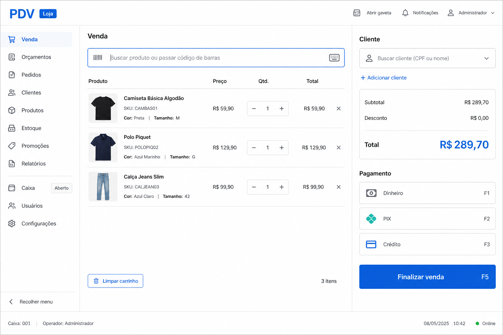This screenshot has width=503, height=335.
Task: Remove Polo Piquet from cart
Action: [339, 148]
